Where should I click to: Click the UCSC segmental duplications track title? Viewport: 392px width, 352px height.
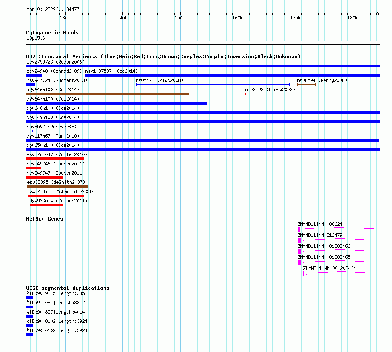[x=68, y=288]
